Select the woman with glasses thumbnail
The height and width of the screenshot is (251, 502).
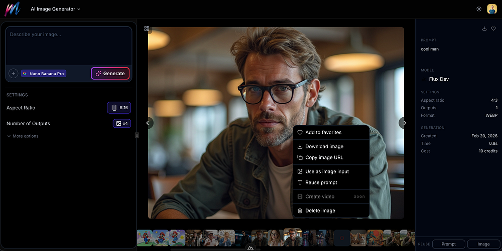pos(276,238)
